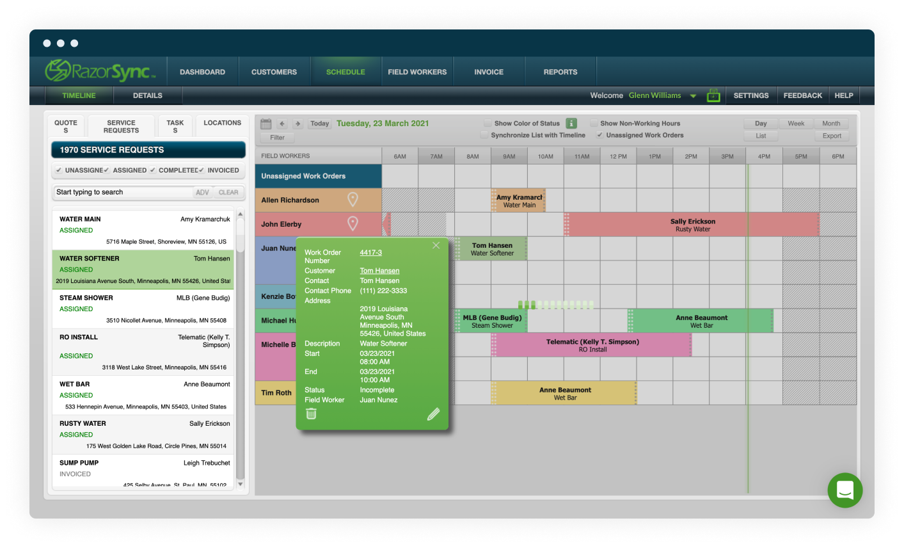Viewport: 904px width, 548px height.
Task: Switch to List view
Action: [761, 136]
